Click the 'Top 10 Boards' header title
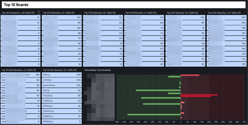Viewport: 248px width, 125px height. [x=16, y=5]
